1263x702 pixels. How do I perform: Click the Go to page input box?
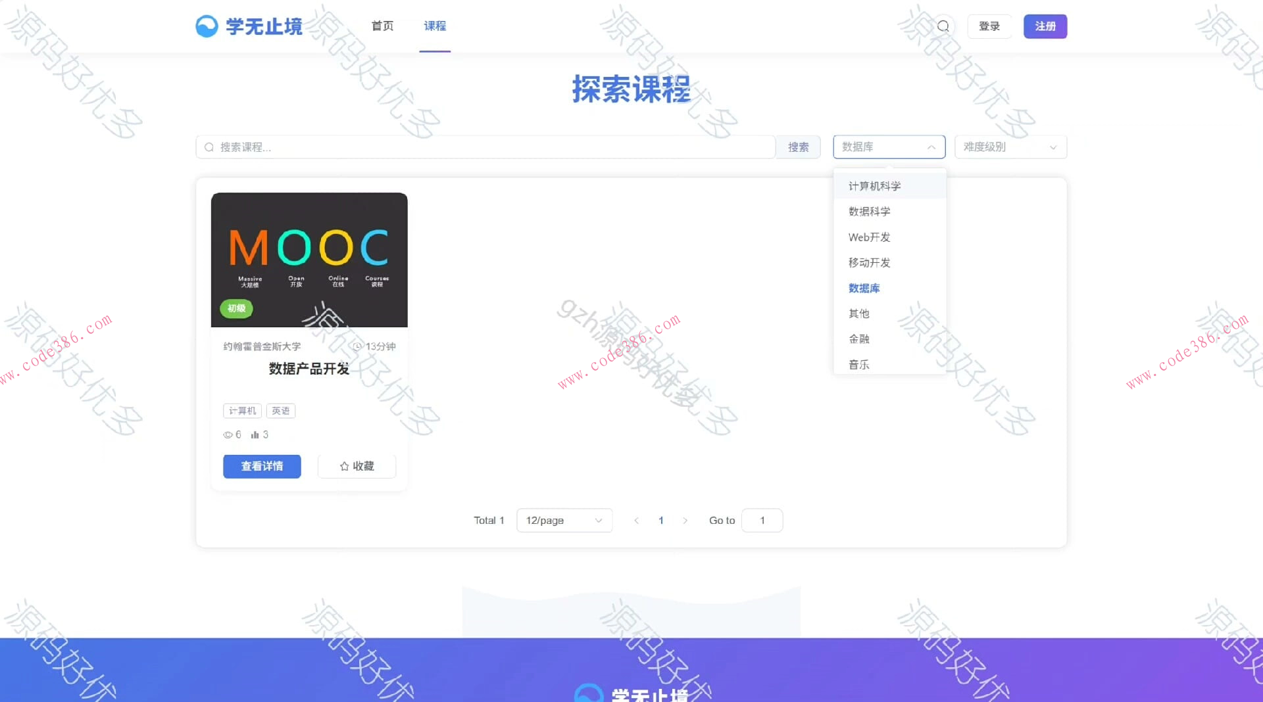tap(762, 520)
